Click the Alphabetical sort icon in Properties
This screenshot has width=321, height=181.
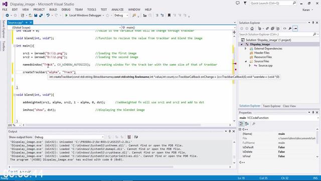coord(247,124)
